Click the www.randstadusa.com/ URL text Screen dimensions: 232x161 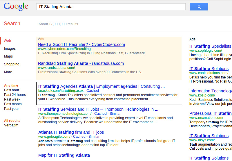[57, 68]
